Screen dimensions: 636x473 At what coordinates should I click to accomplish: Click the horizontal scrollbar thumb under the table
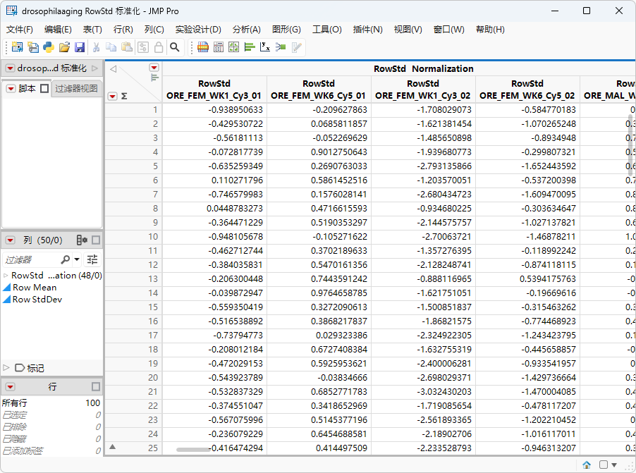[x=193, y=449]
